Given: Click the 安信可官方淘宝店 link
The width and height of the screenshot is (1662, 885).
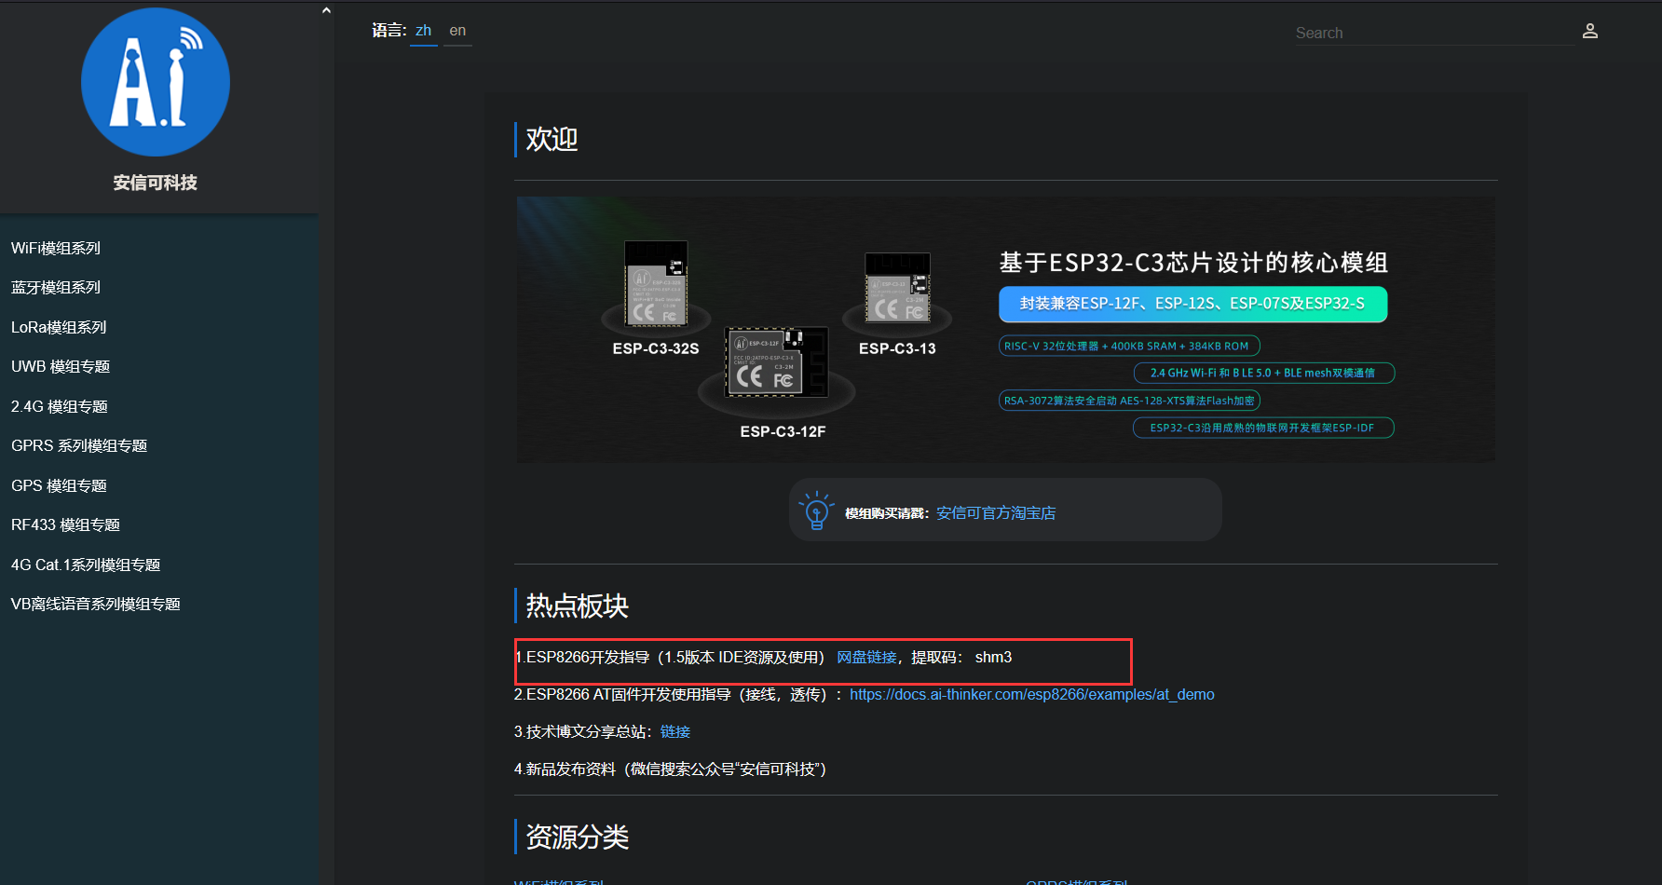Looking at the screenshot, I should coord(996,513).
